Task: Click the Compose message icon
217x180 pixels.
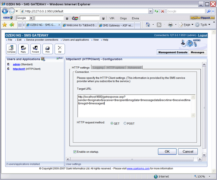Action: [x=11, y=49]
